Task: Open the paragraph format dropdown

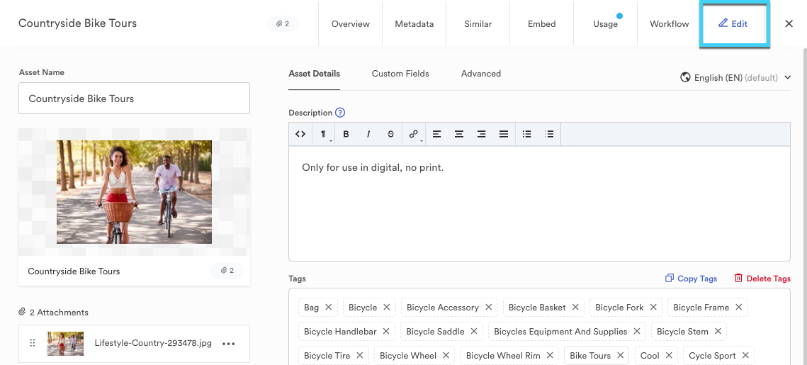Action: tap(323, 134)
